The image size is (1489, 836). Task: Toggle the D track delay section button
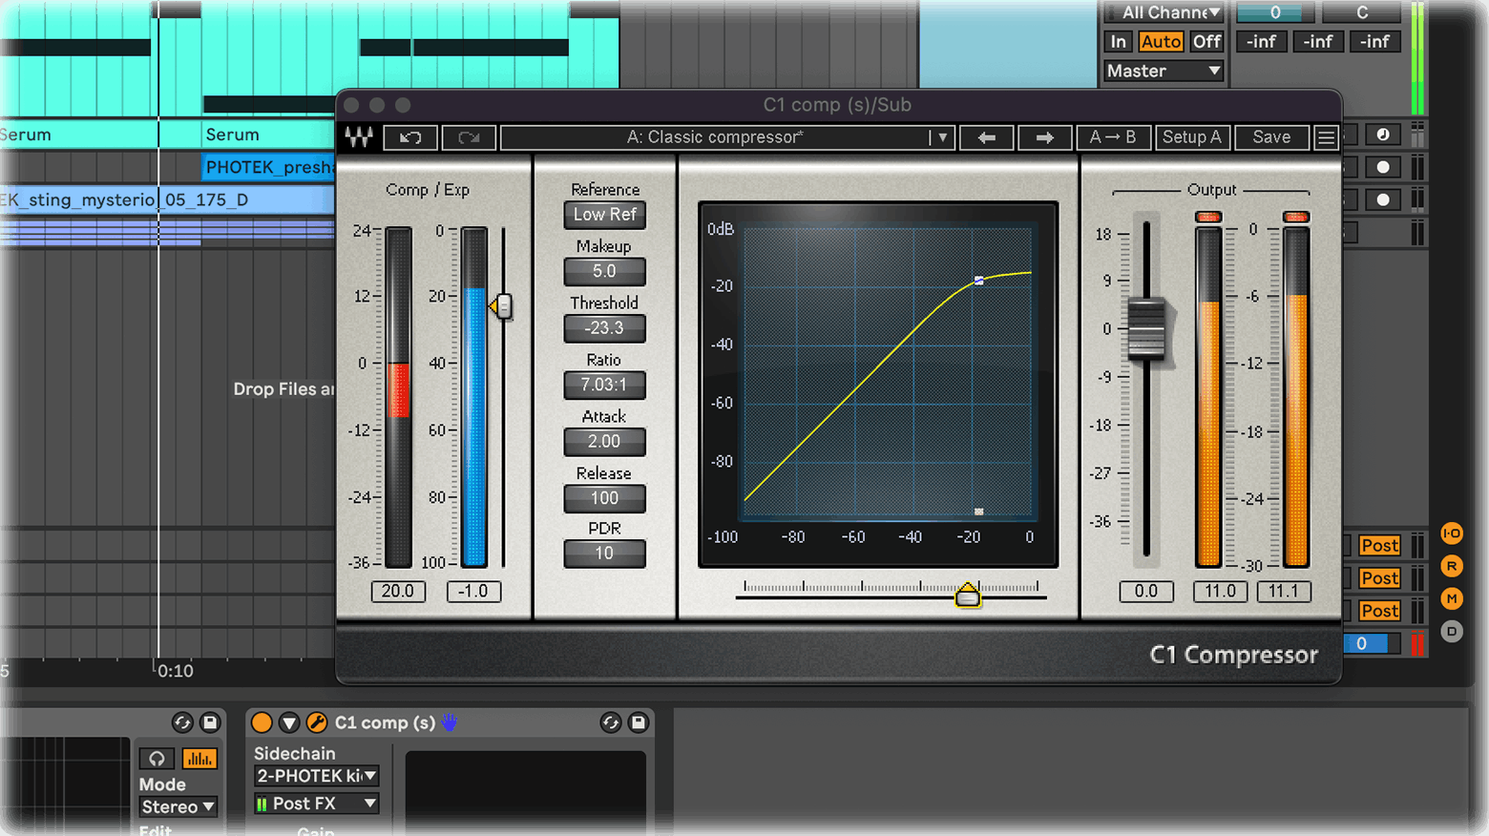(x=1452, y=631)
